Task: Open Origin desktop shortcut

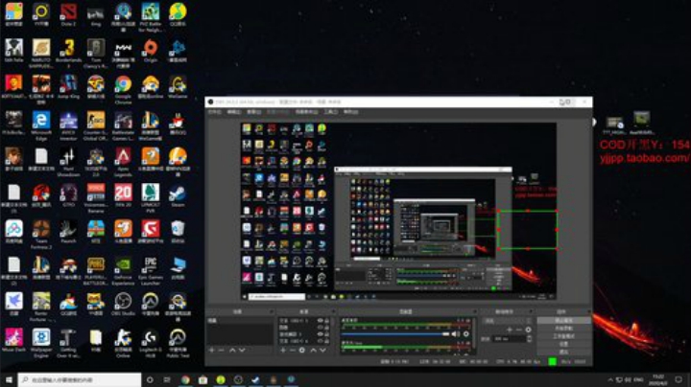Action: (x=151, y=51)
